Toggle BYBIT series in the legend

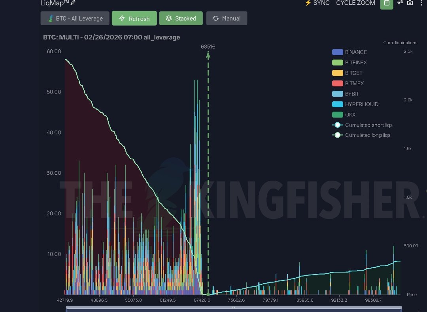346,94
